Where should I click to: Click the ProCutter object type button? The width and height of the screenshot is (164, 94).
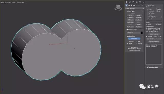139,27
